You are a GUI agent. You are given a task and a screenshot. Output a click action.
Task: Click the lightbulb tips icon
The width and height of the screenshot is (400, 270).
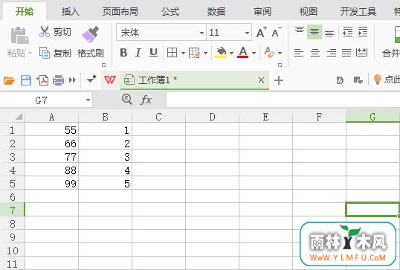coord(377,80)
